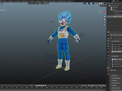Viewport: 122px width, 91px height.
Task: Click the green Y axis gizmo handle
Action: click(100, 12)
